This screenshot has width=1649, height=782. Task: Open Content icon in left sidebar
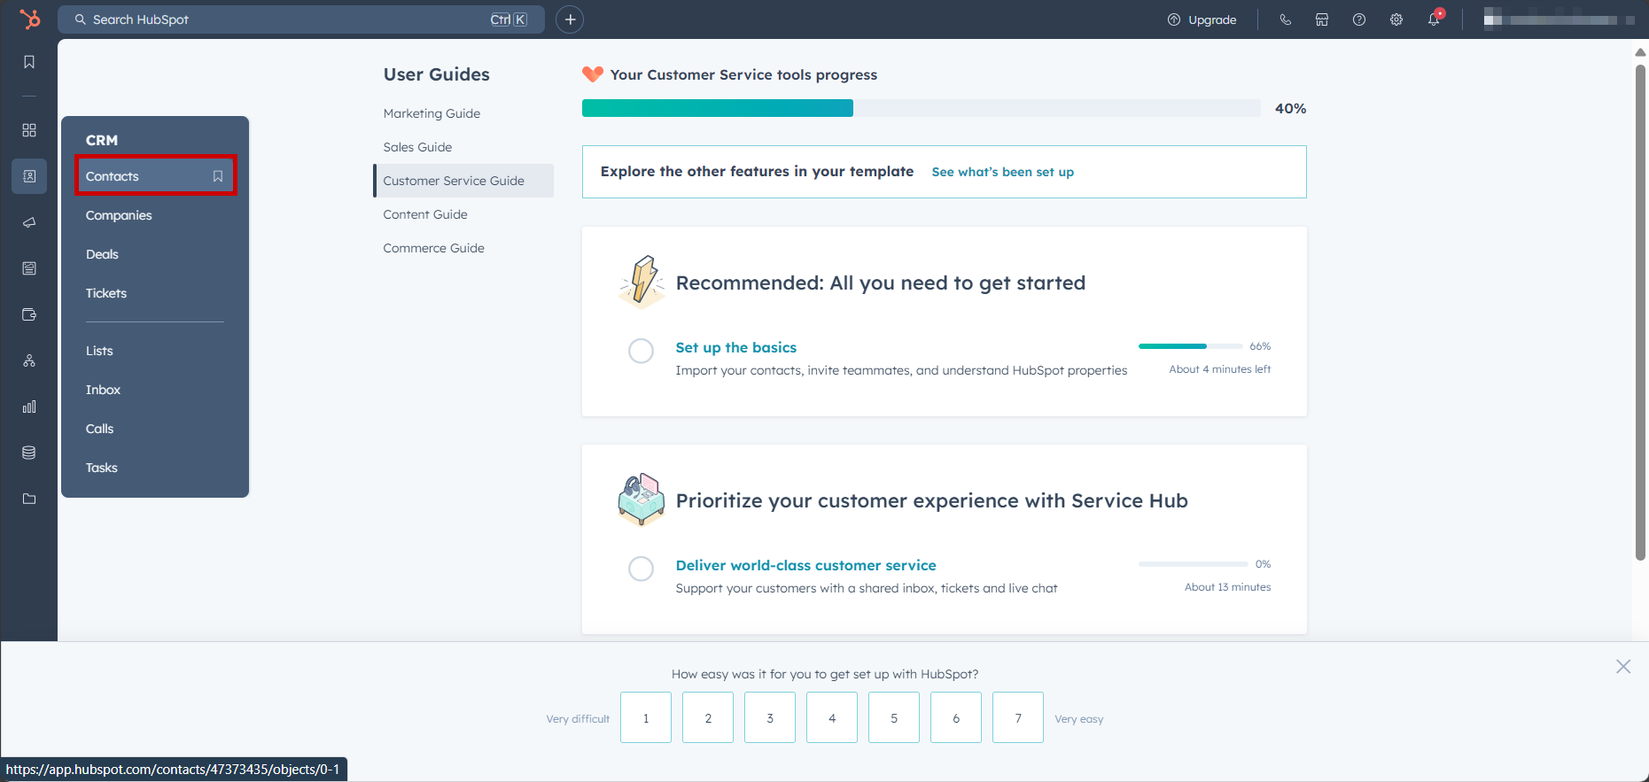pyautogui.click(x=29, y=268)
